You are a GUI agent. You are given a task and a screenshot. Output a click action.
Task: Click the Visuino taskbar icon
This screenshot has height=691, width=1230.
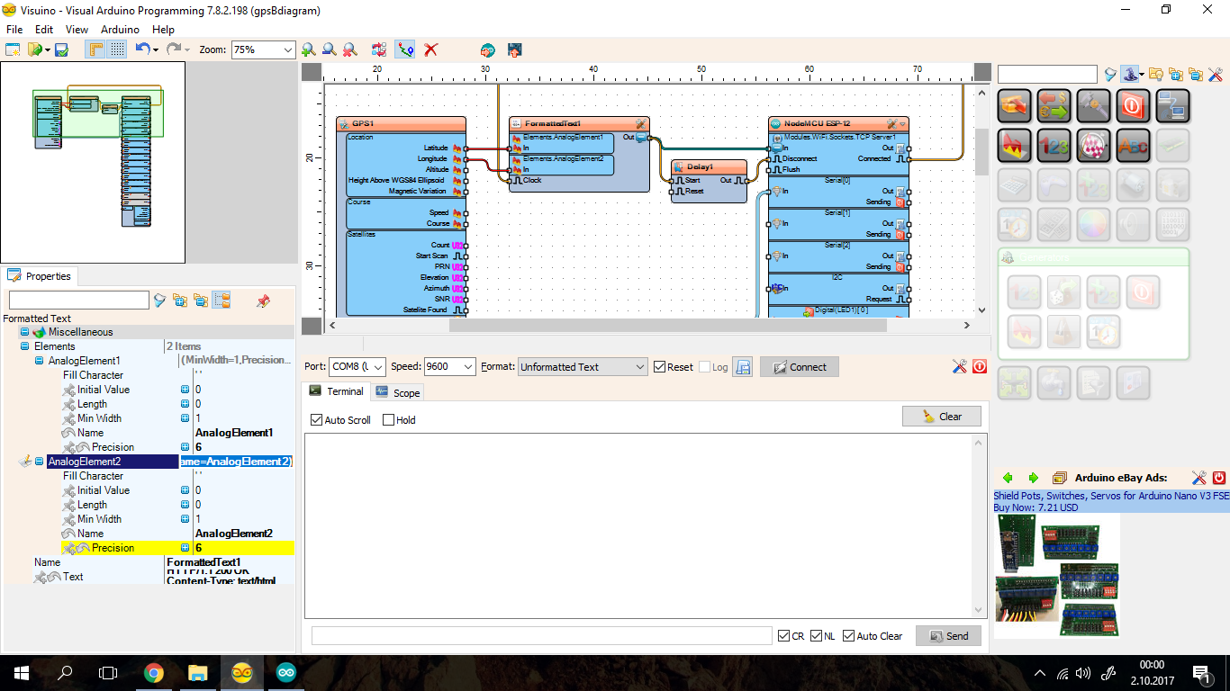coord(243,672)
